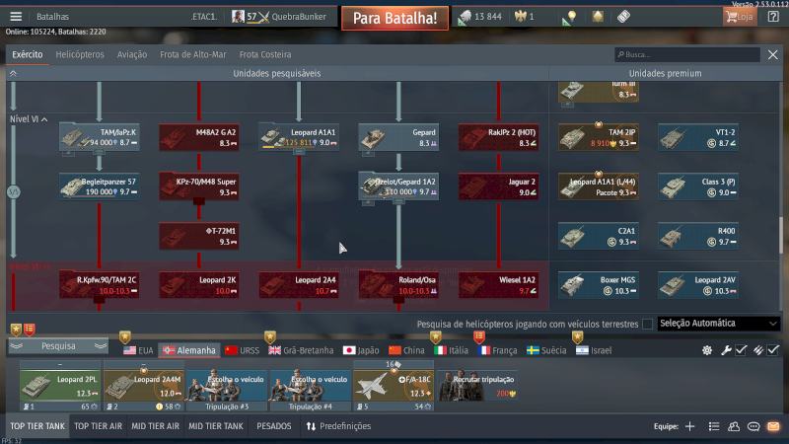Close the research tree panel
Screen dimensions: 789x444
773,54
